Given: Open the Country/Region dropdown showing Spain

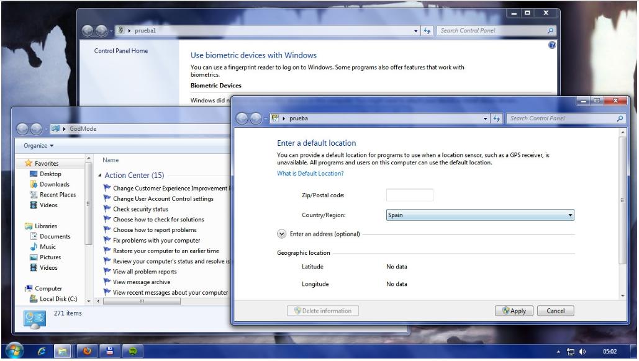Looking at the screenshot, I should coord(480,215).
